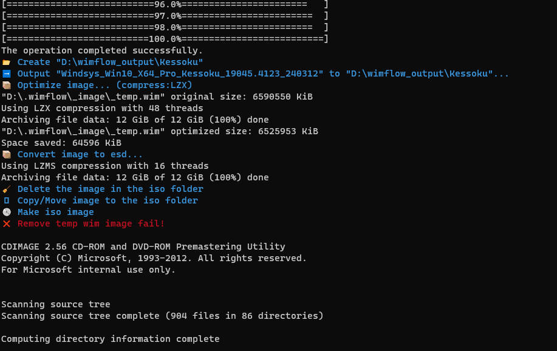Click the icon before Copy/Move image line

click(x=7, y=200)
